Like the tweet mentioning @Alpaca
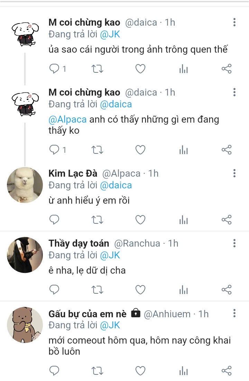This screenshot has width=249, height=381. (x=140, y=150)
